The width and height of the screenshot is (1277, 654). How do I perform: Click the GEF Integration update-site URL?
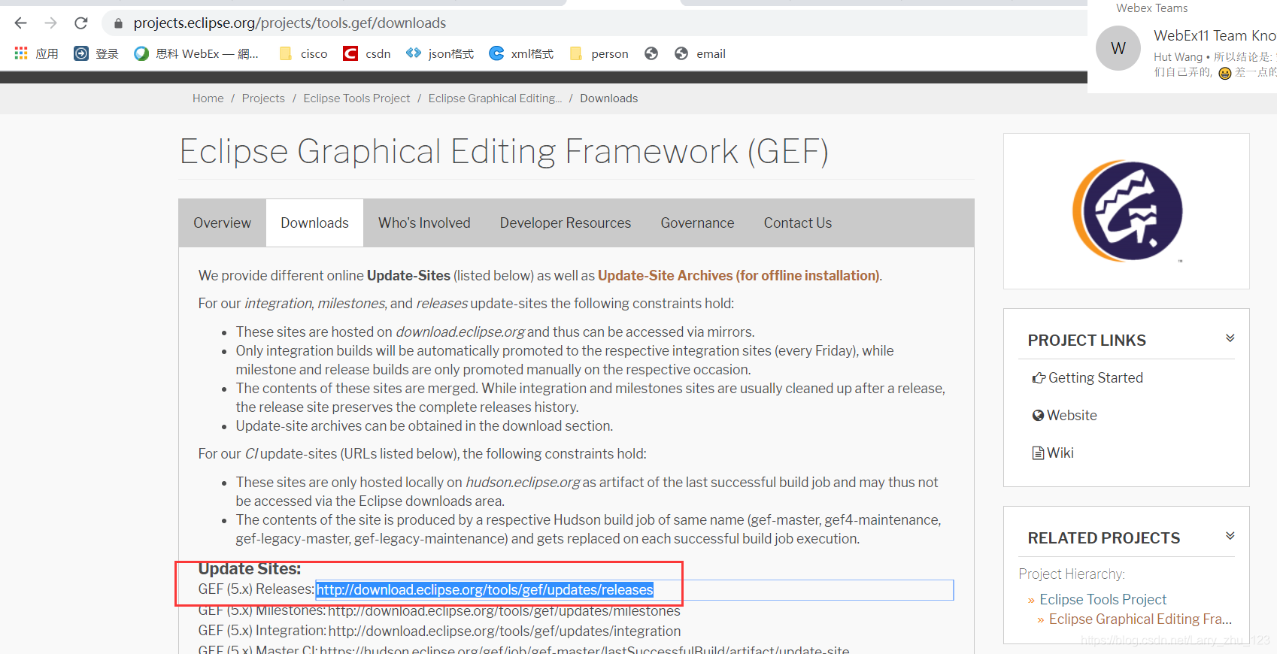505,631
